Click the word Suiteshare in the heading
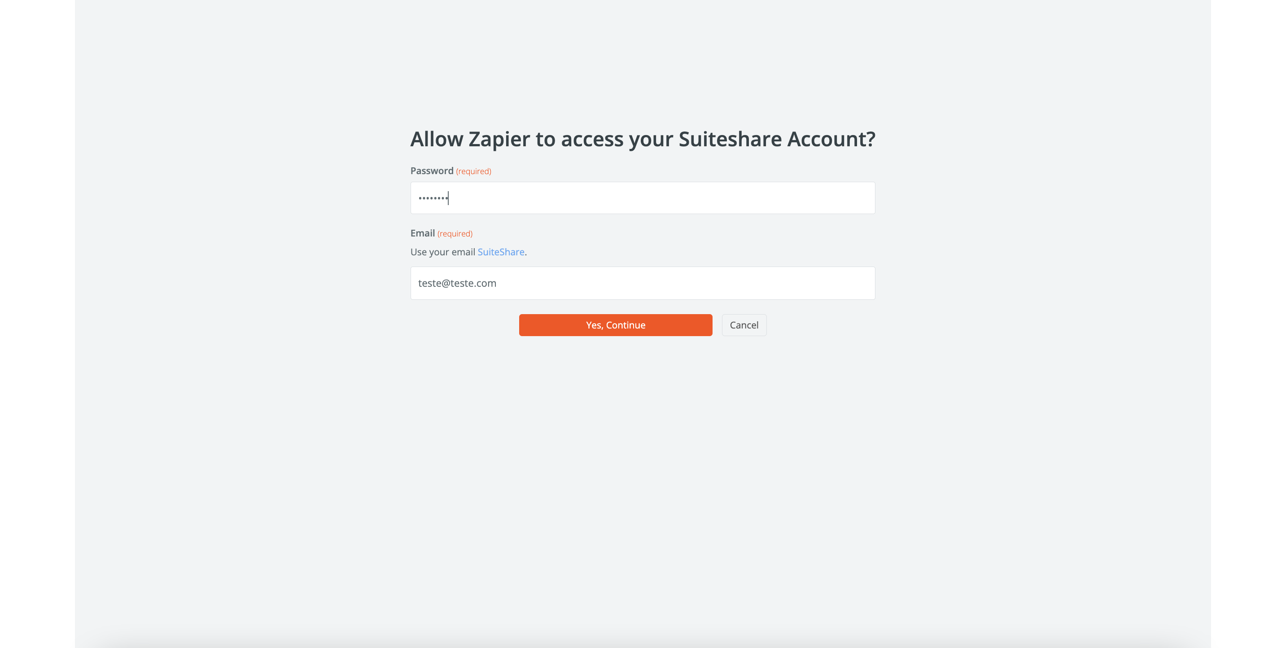1286x648 pixels. [730, 139]
